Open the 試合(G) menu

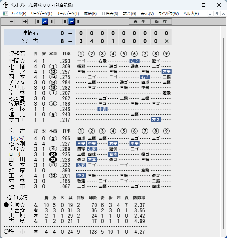pos(130,14)
